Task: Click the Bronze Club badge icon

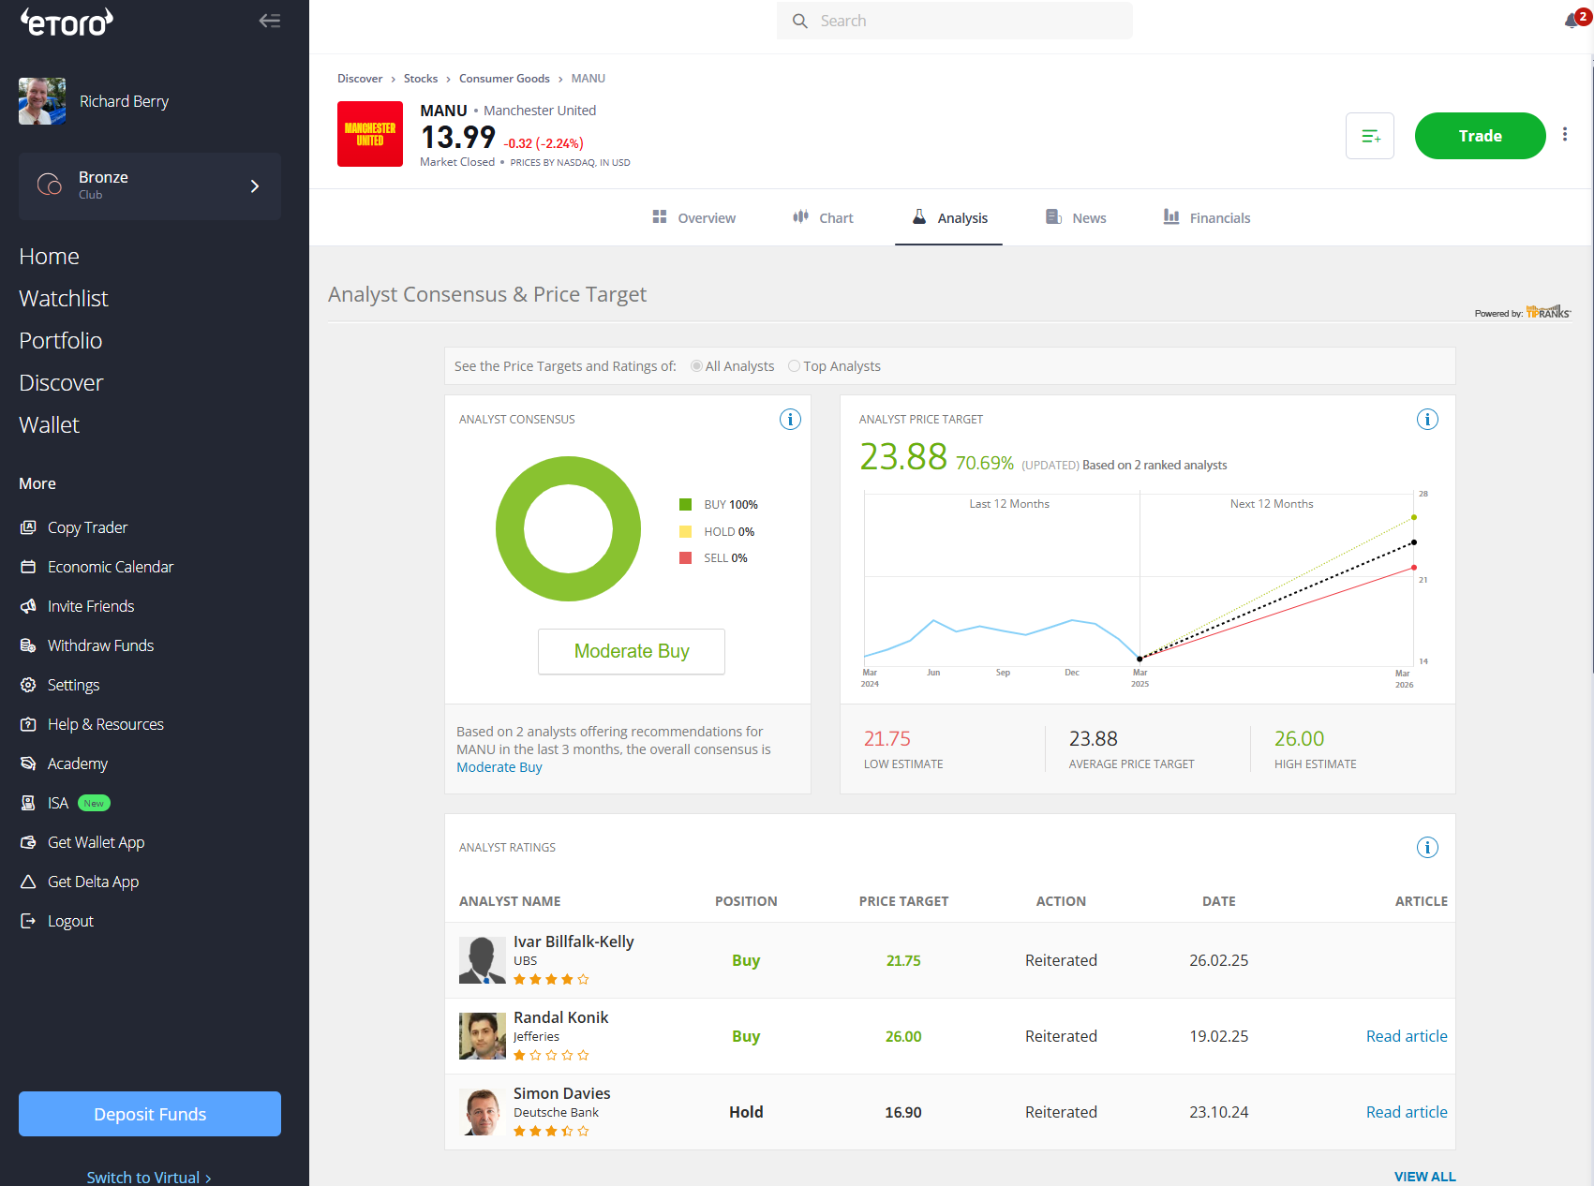Action: click(x=49, y=185)
